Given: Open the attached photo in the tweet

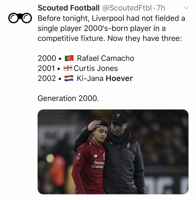Looking at the screenshot, I should click(113, 152).
